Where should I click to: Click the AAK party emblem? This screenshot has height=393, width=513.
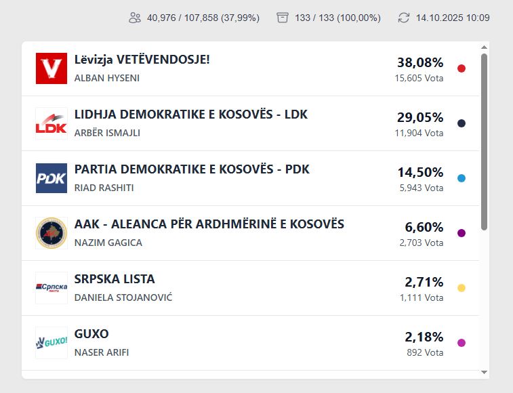52,233
